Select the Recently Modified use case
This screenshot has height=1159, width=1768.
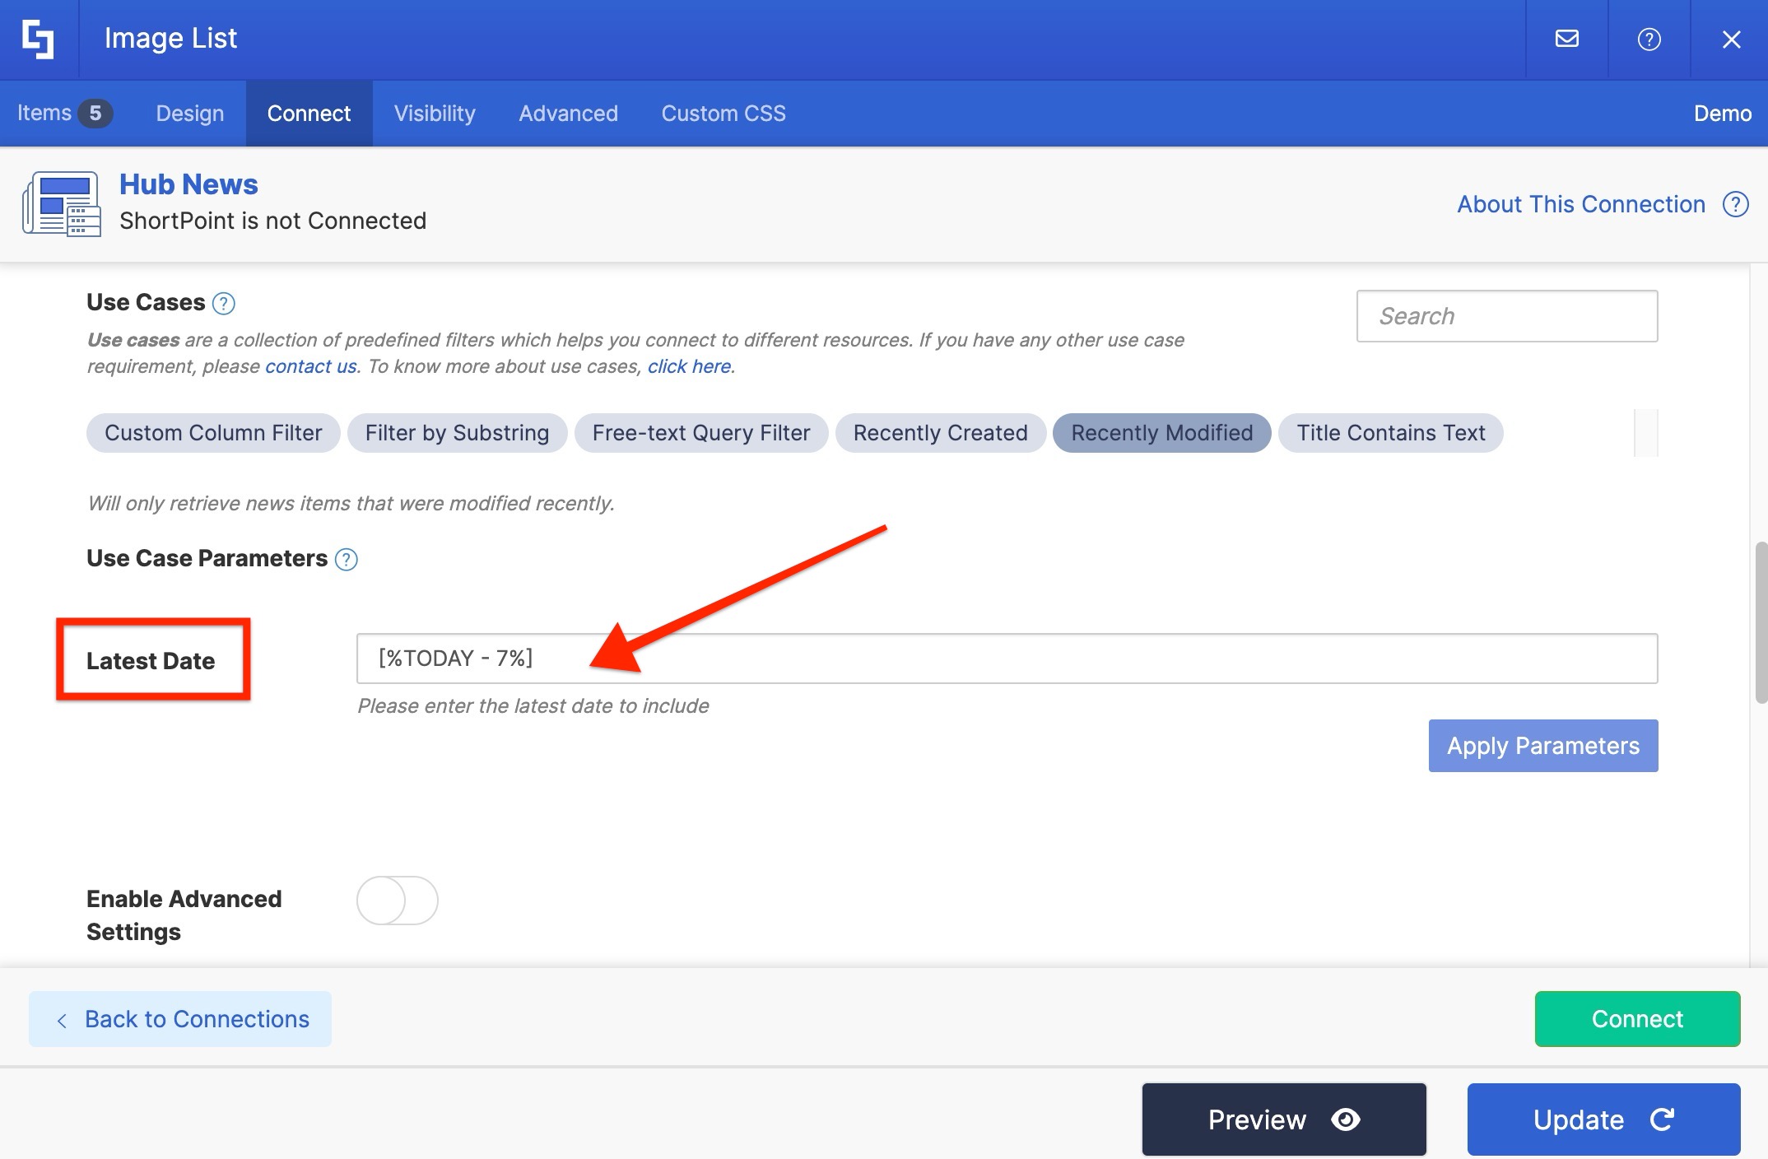tap(1161, 433)
